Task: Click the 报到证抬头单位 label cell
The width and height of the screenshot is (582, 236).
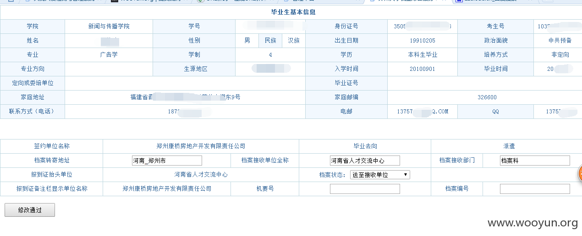Action: pyautogui.click(x=52, y=175)
